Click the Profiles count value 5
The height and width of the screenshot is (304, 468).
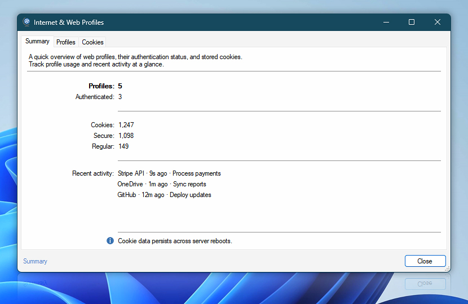click(120, 86)
